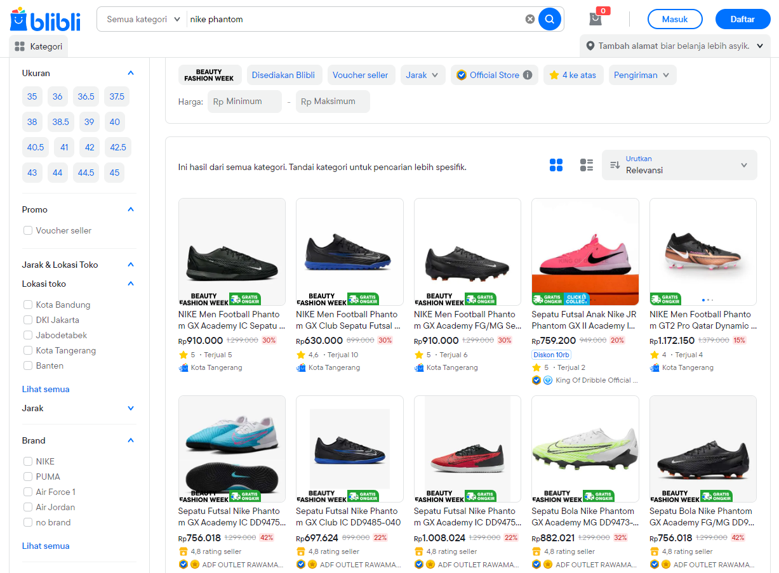This screenshot has height=573, width=779.
Task: Choose shoe size 42.5
Action: pyautogui.click(x=118, y=147)
